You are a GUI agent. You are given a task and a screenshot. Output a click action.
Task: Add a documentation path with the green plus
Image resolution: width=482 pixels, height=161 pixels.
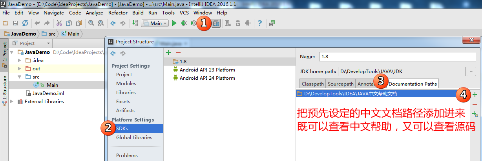pos(475,94)
